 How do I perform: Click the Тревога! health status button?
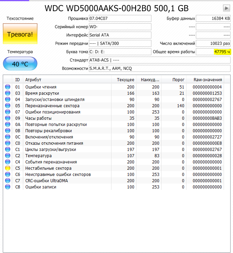[20, 34]
